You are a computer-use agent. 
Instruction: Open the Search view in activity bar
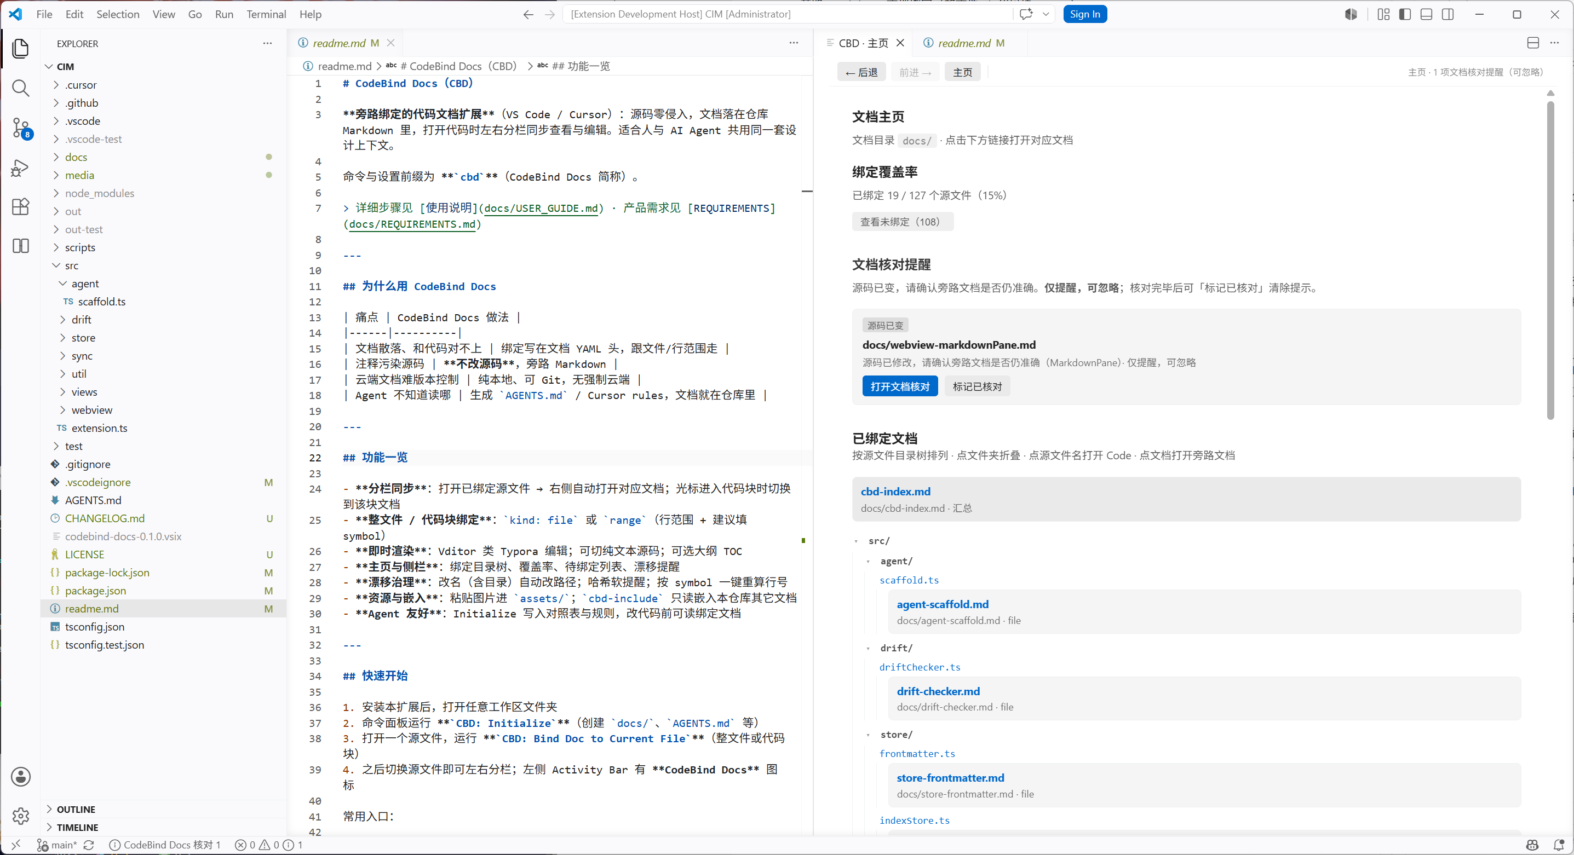(21, 88)
